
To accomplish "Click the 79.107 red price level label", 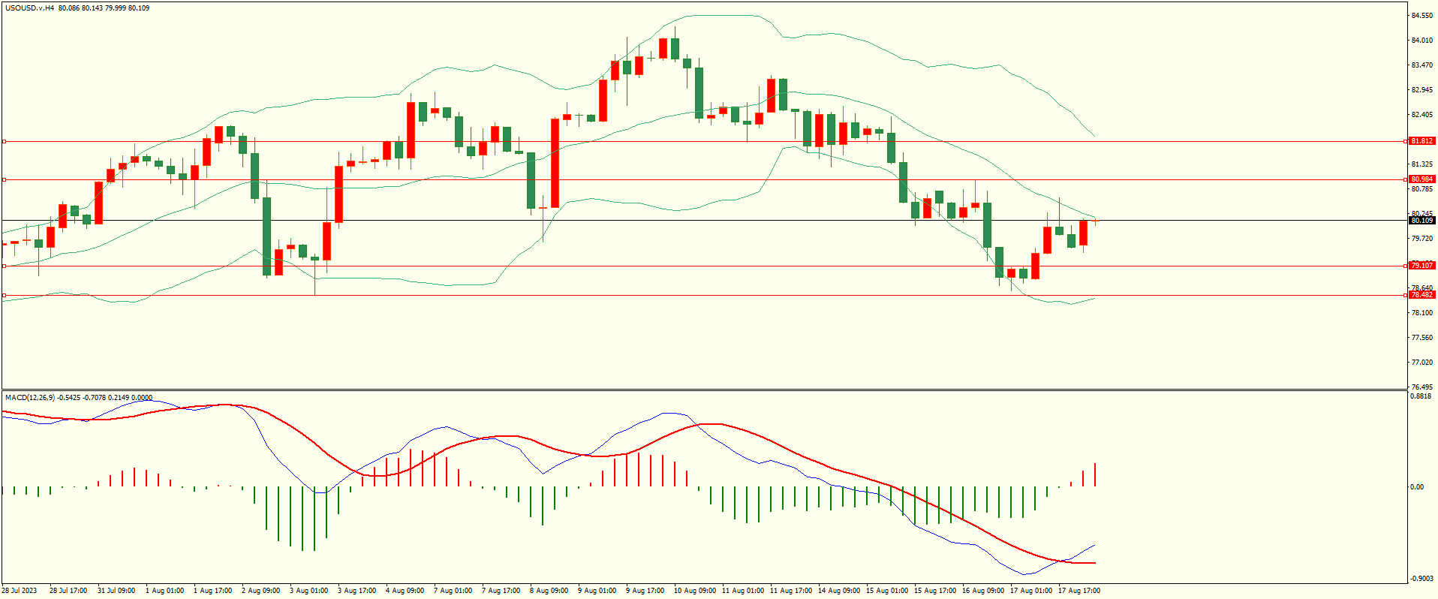I will 1421,266.
